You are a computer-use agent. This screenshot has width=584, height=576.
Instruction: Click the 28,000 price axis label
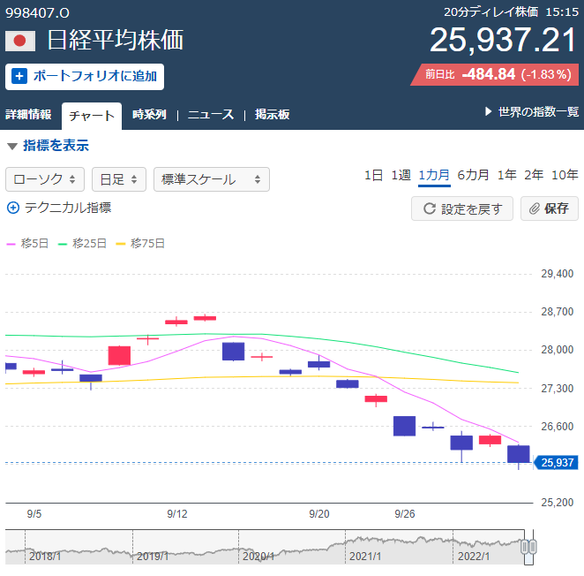click(558, 350)
